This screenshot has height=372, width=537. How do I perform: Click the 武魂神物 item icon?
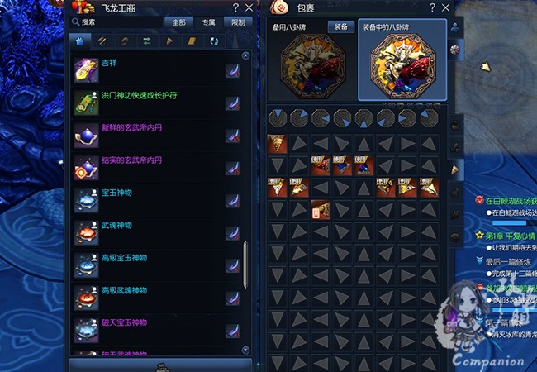(x=86, y=233)
